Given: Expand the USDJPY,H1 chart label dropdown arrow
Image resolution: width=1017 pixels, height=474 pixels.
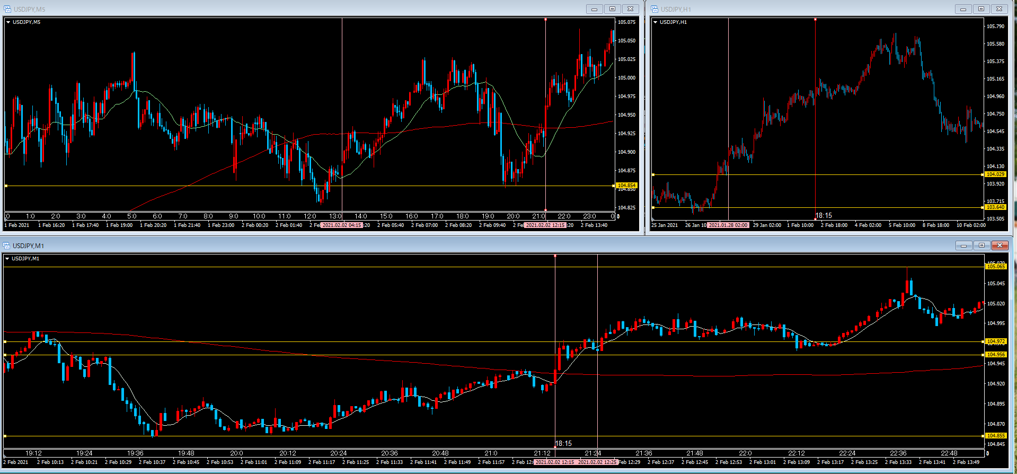Looking at the screenshot, I should (656, 22).
